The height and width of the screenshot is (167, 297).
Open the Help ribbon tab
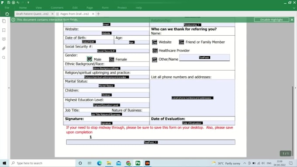pyautogui.click(x=138, y=8)
